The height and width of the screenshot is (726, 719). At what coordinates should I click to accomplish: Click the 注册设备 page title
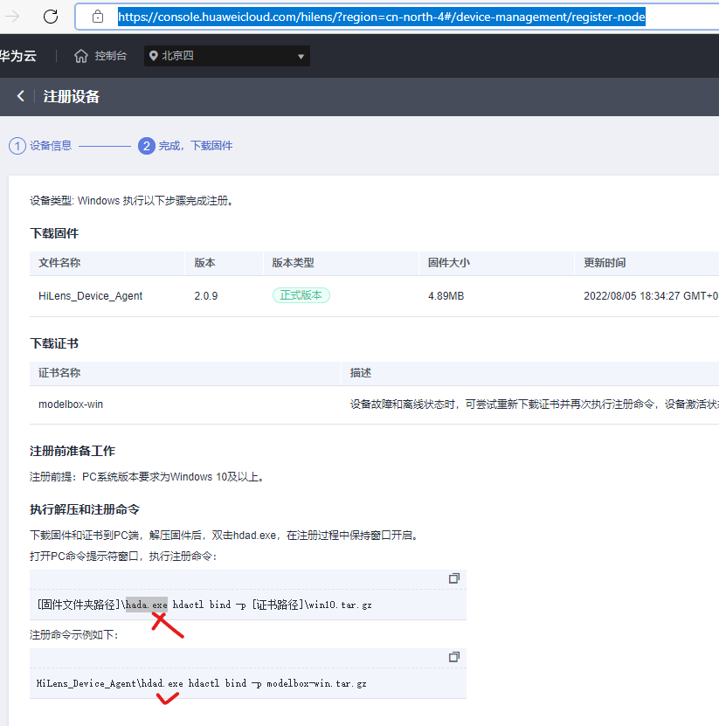(x=72, y=96)
